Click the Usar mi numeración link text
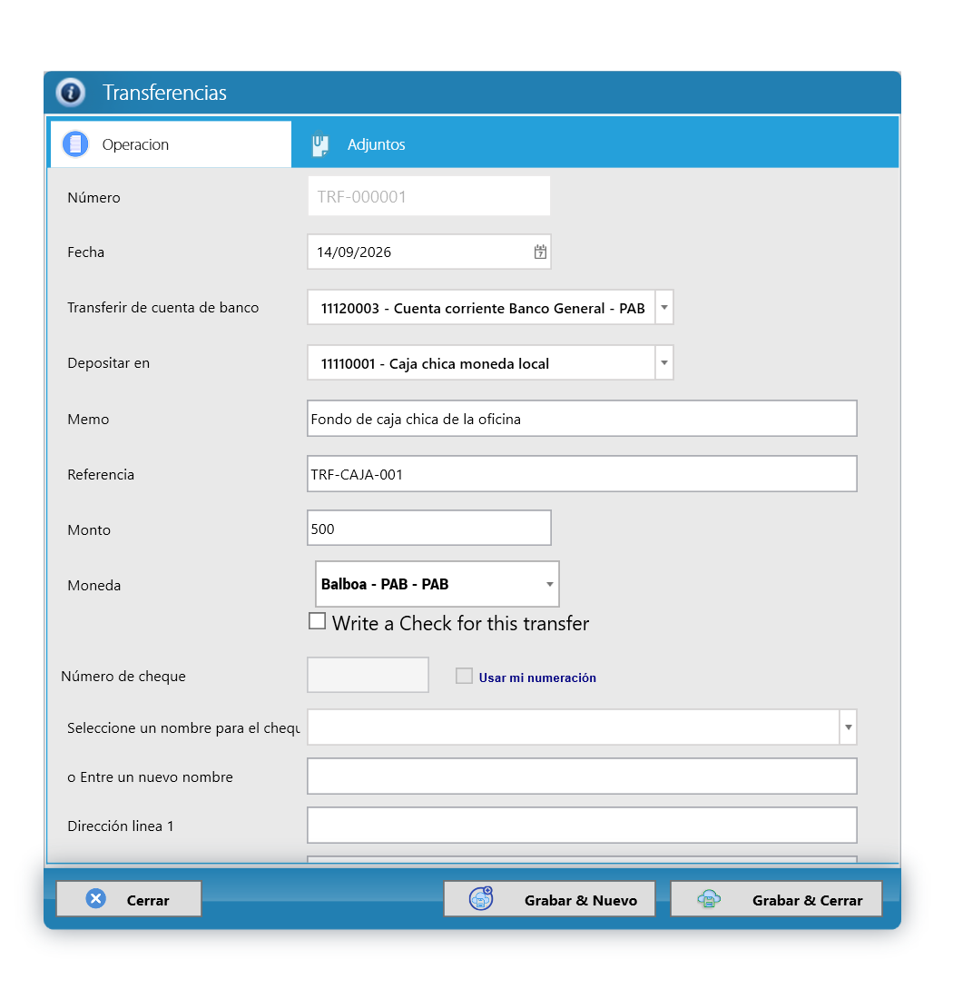Image resolution: width=953 pixels, height=999 pixels. (x=537, y=678)
